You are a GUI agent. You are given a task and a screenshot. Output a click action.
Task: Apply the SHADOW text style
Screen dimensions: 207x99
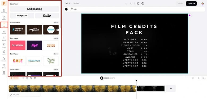[18, 45]
